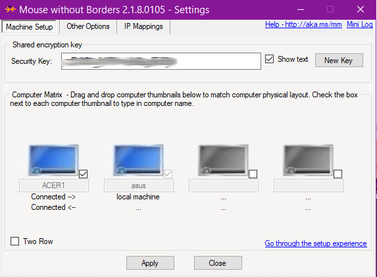377x277 pixels.
Task: Switch to the Other Options tab
Action: tap(88, 26)
